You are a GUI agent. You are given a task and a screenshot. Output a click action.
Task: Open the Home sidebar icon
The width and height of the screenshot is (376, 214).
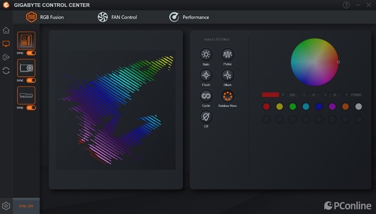pyautogui.click(x=6, y=30)
